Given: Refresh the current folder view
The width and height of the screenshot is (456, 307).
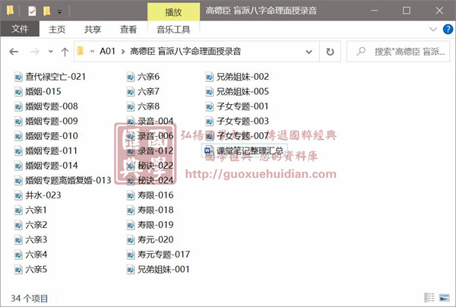Looking at the screenshot, I should pyautogui.click(x=330, y=52).
